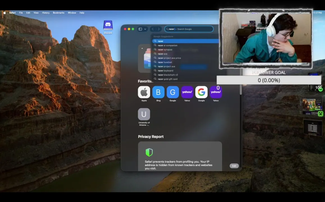Click the Safari address search field
325x202 pixels.
click(x=189, y=29)
